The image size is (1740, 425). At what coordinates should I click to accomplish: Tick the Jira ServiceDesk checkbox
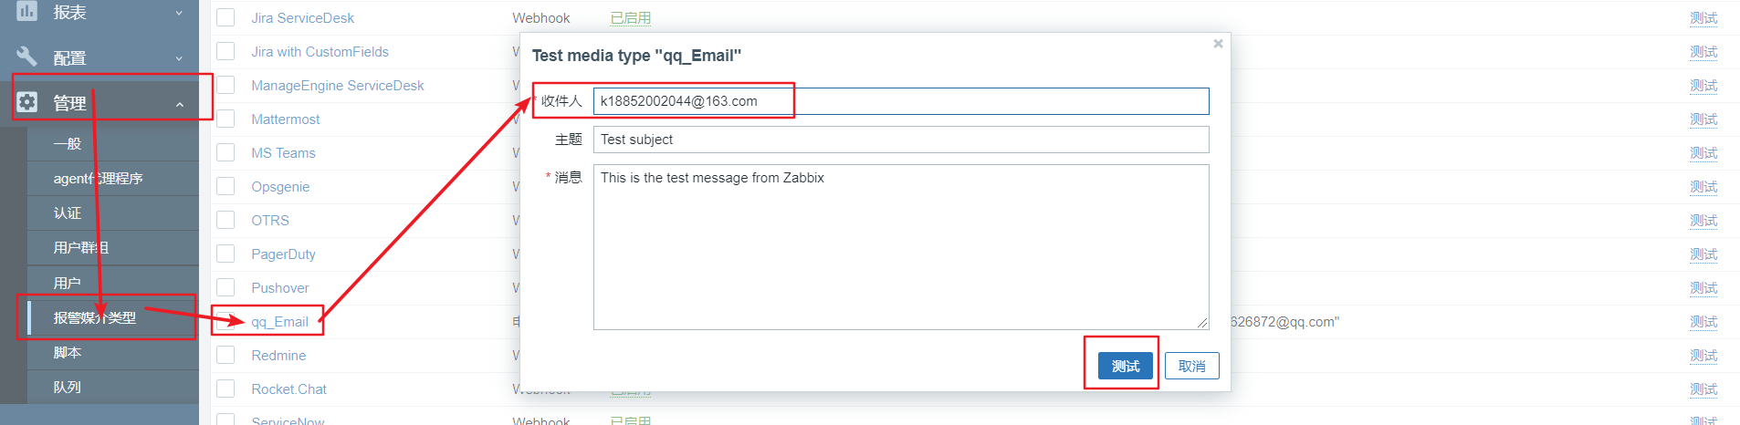225,17
